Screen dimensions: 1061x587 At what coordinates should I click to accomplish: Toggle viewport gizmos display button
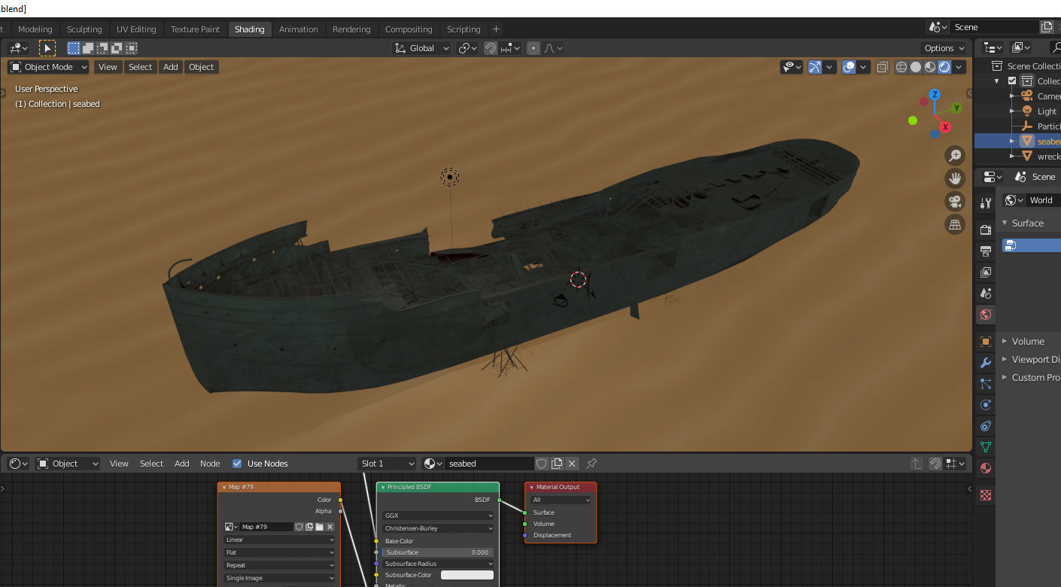point(815,67)
